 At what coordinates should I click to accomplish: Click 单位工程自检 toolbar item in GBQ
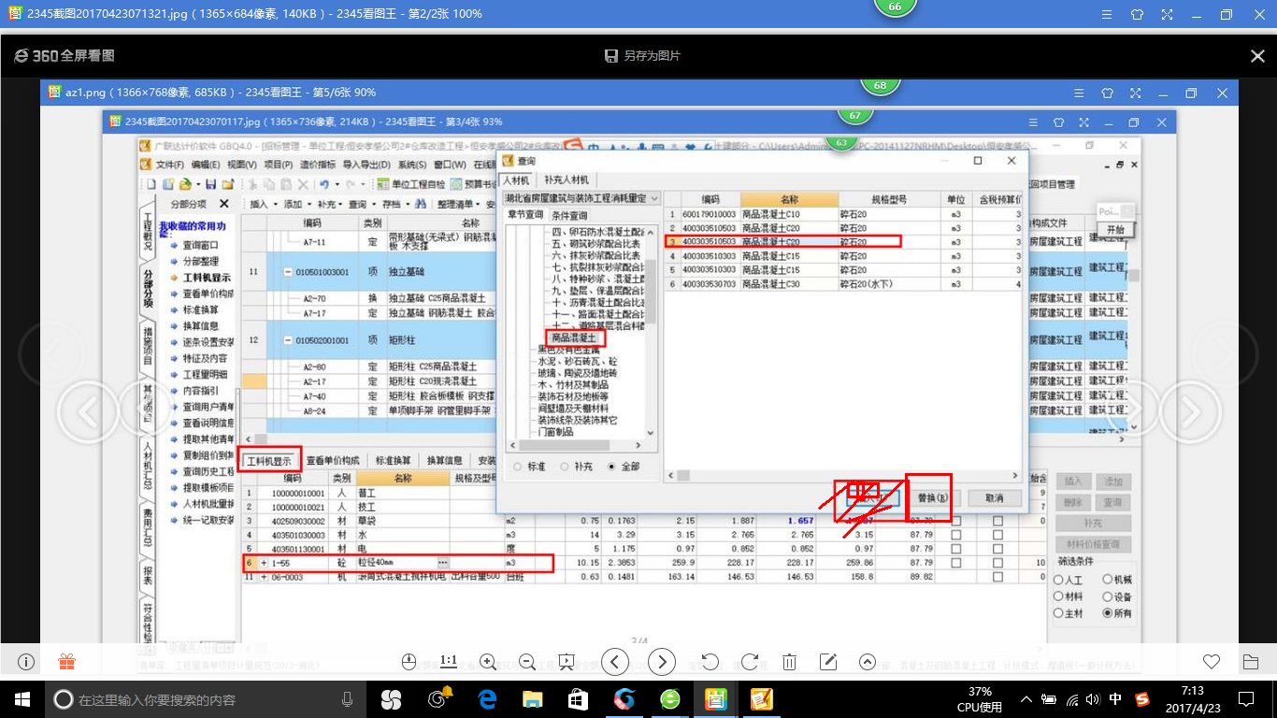[411, 184]
